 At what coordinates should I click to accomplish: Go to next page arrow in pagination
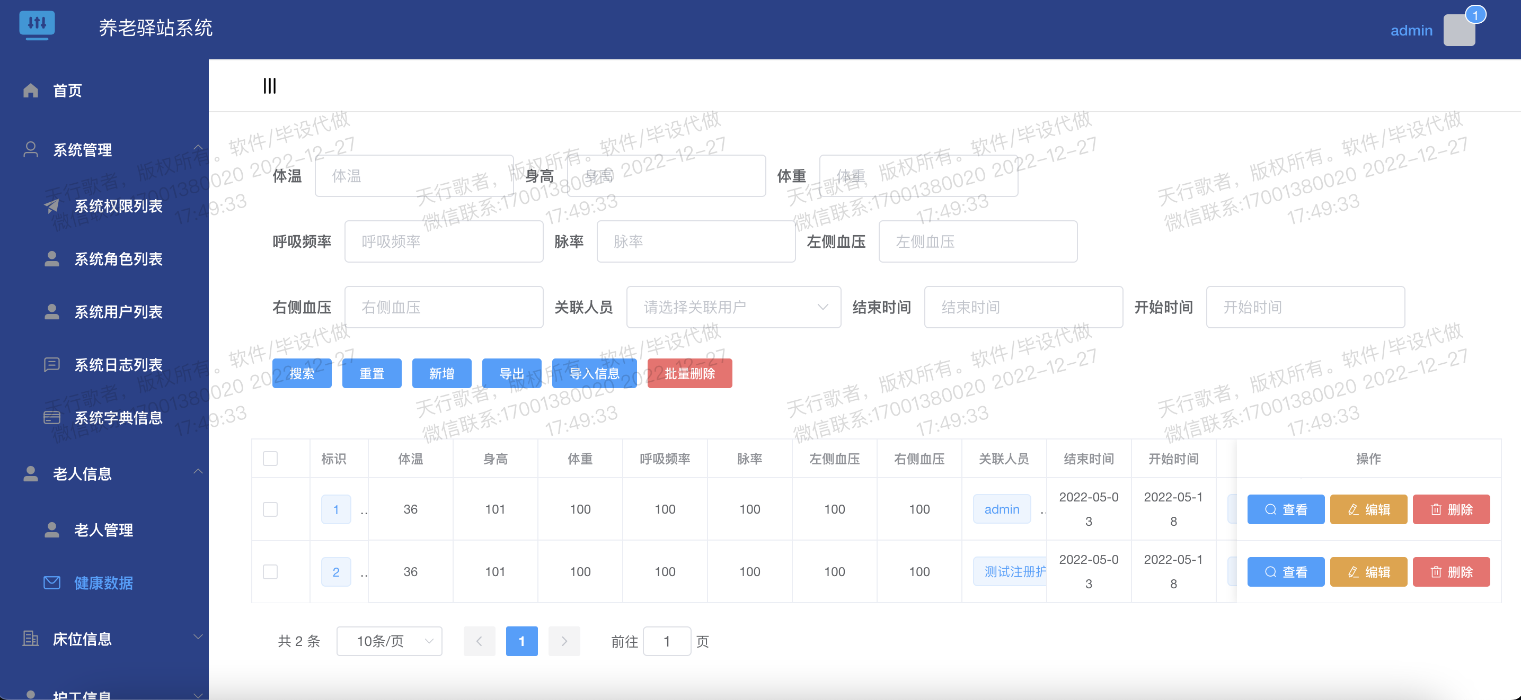tap(564, 641)
